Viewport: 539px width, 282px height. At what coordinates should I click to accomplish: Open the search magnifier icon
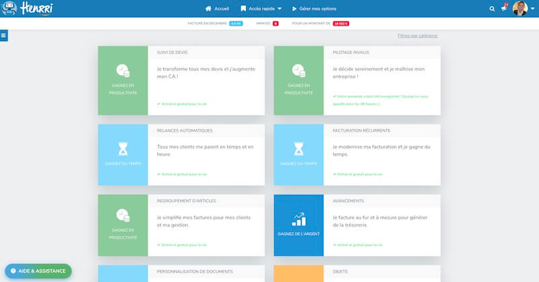point(492,9)
